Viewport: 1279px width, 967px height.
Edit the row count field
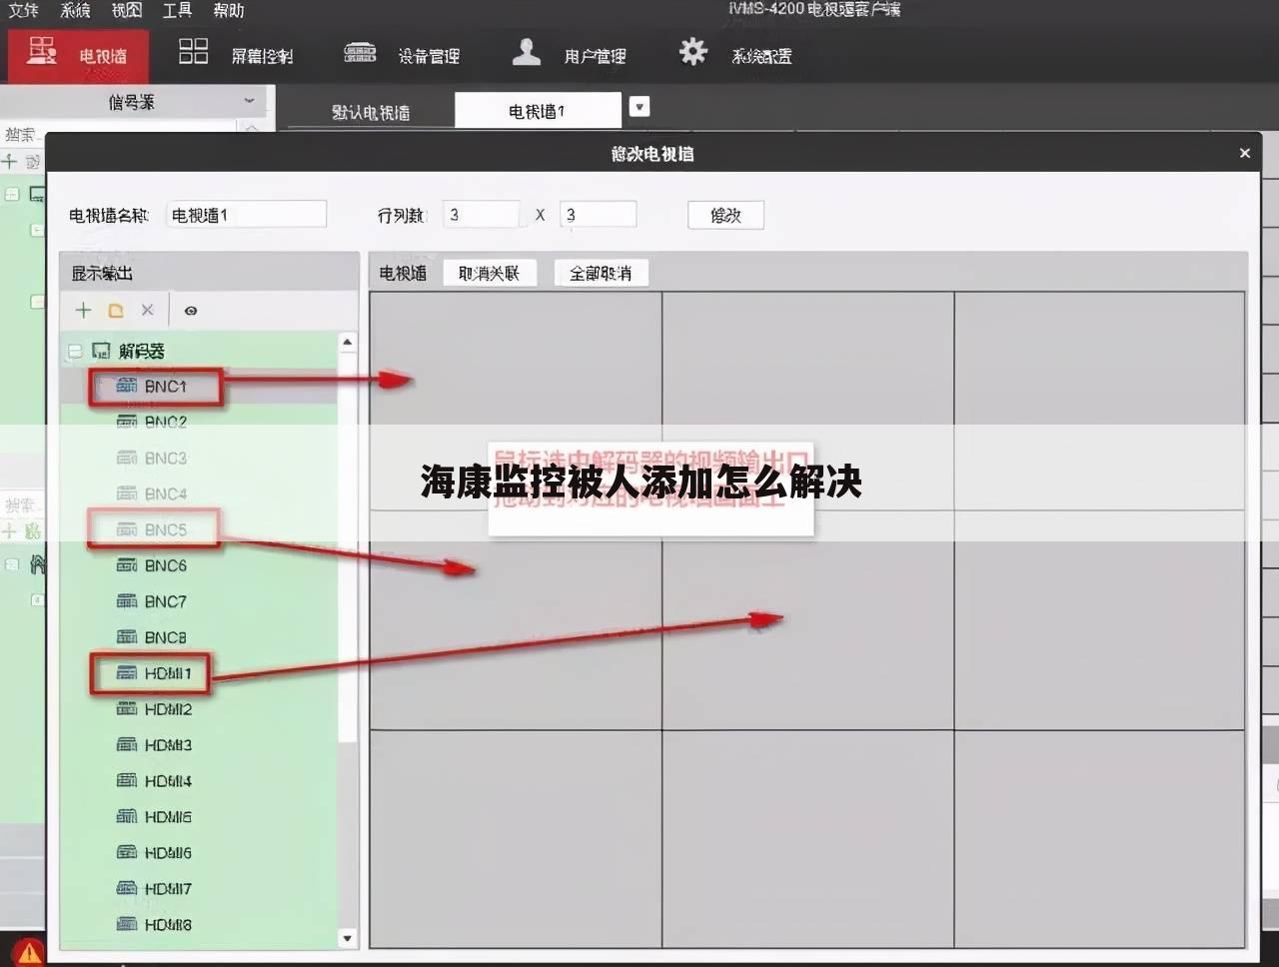[482, 215]
